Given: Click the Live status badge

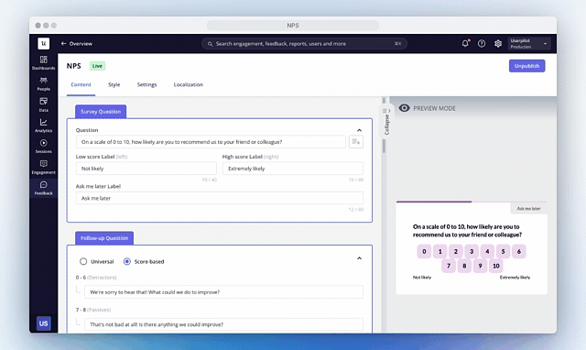Looking at the screenshot, I should (x=97, y=66).
